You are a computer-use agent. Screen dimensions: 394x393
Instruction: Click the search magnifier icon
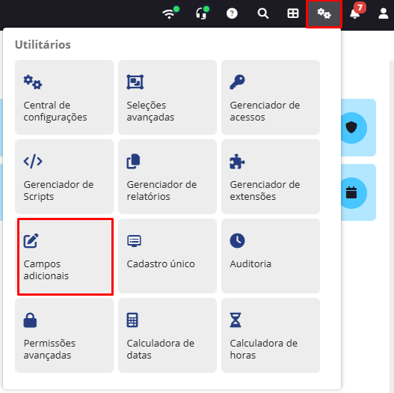click(x=263, y=13)
